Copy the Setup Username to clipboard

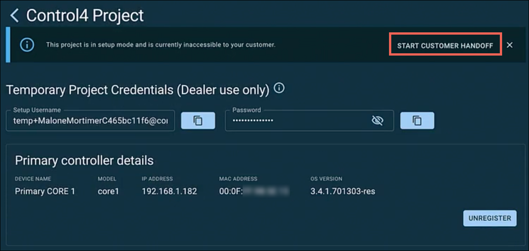click(198, 121)
